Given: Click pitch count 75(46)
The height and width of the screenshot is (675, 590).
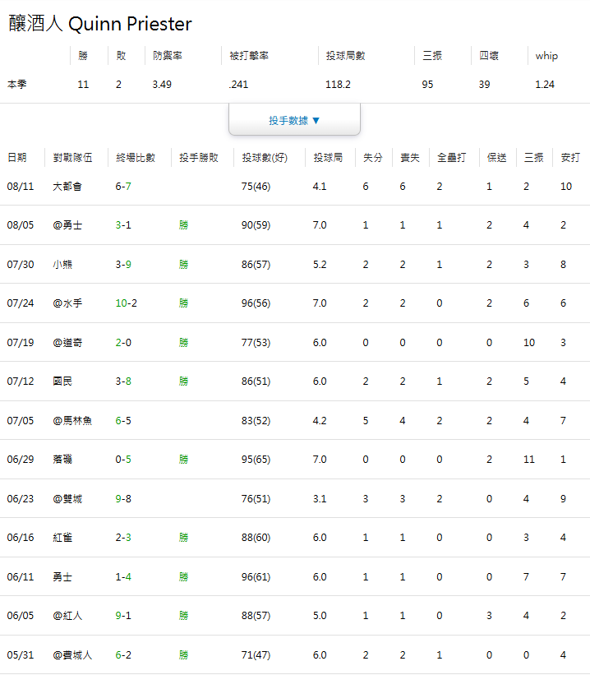Looking at the screenshot, I should [x=256, y=187].
